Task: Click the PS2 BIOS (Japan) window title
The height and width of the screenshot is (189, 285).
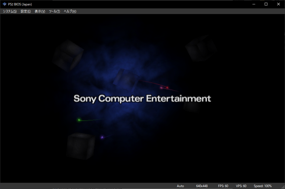Action: pos(20,4)
